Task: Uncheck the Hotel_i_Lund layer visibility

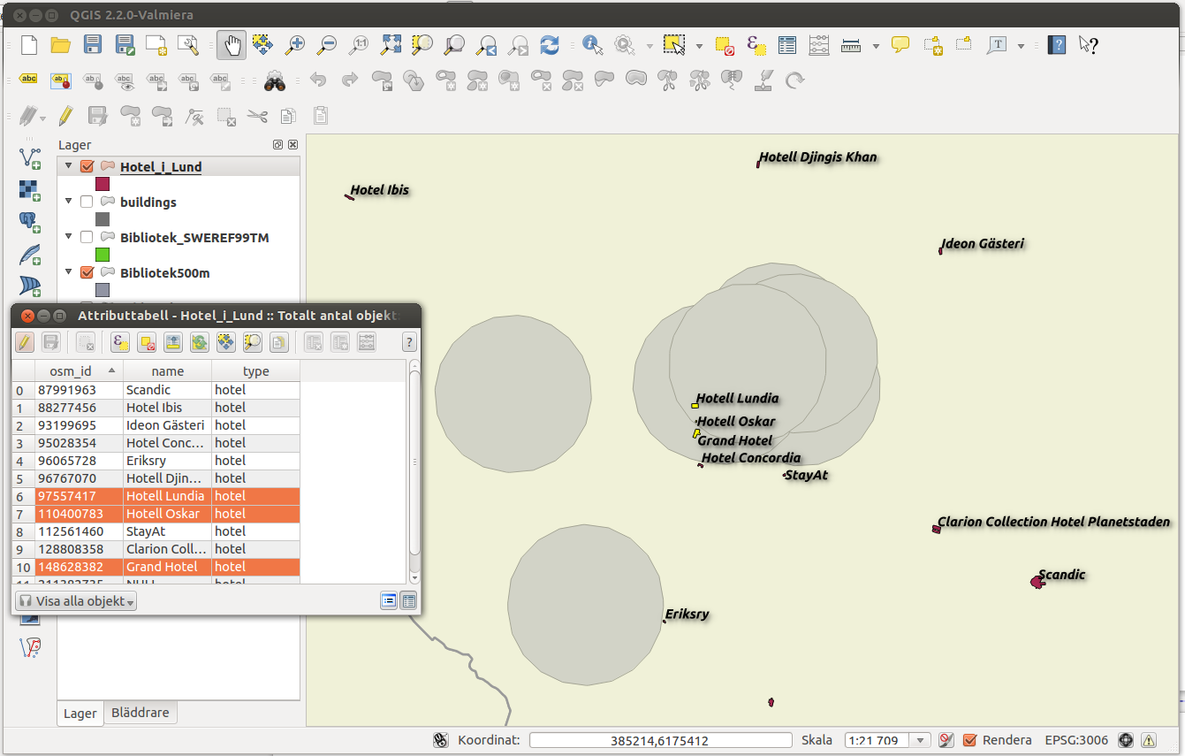Action: point(87,166)
